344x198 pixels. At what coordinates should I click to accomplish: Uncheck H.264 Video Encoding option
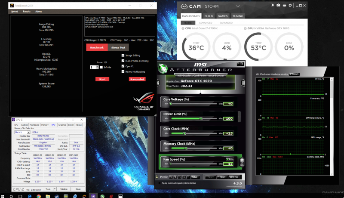pyautogui.click(x=123, y=61)
